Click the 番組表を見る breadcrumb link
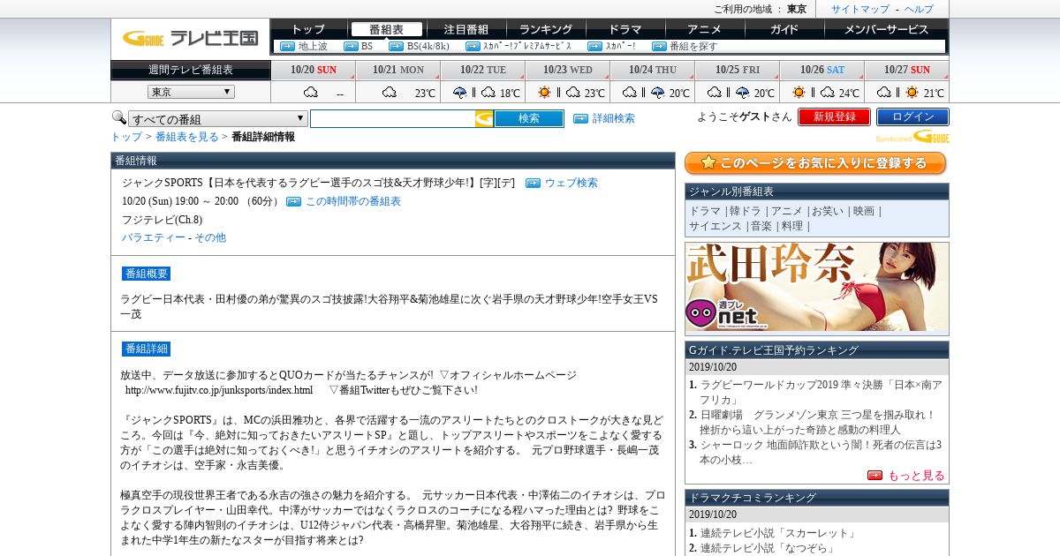Image resolution: width=1060 pixels, height=556 pixels. click(x=187, y=137)
